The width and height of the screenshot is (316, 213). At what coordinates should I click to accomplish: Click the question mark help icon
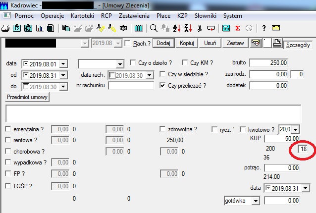(x=264, y=28)
